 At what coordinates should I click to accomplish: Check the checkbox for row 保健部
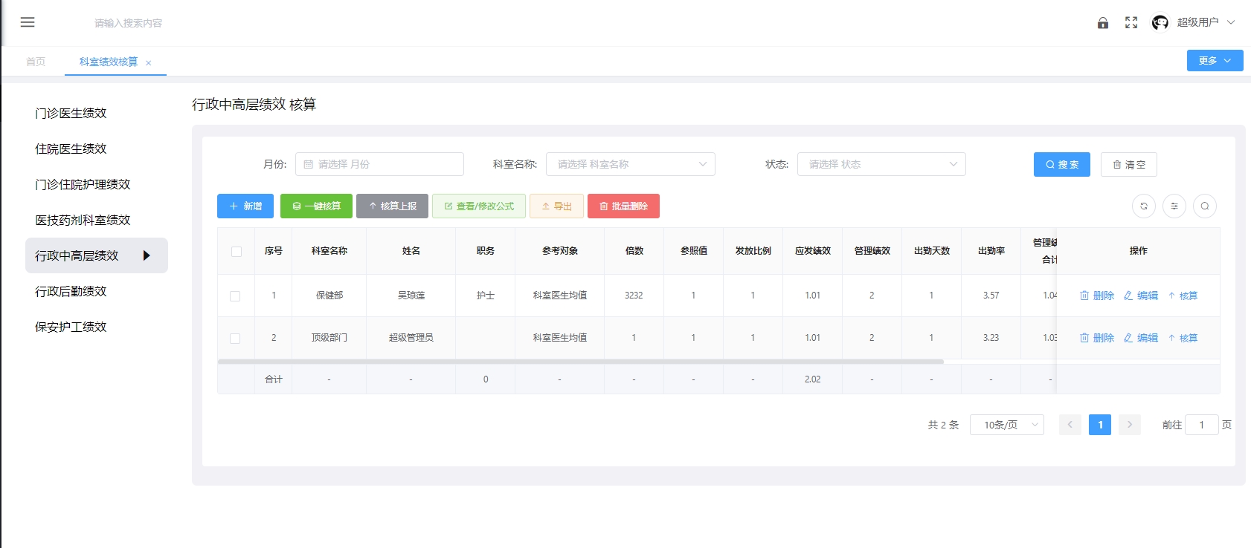coord(235,296)
